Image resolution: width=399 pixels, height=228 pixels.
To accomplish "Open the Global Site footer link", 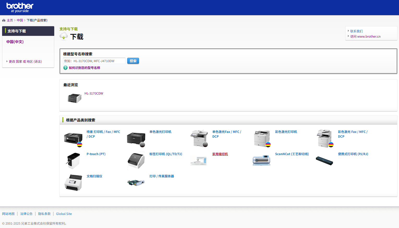I will pos(64,214).
